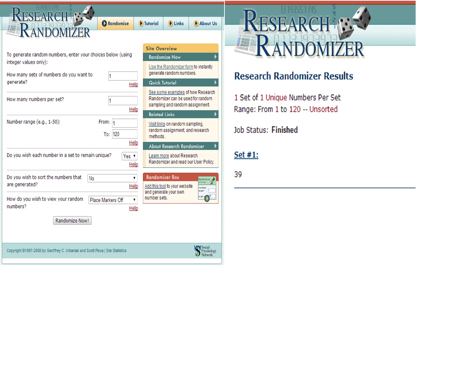
Task: Click the 'Set #1:' link in results
Action: click(x=246, y=155)
